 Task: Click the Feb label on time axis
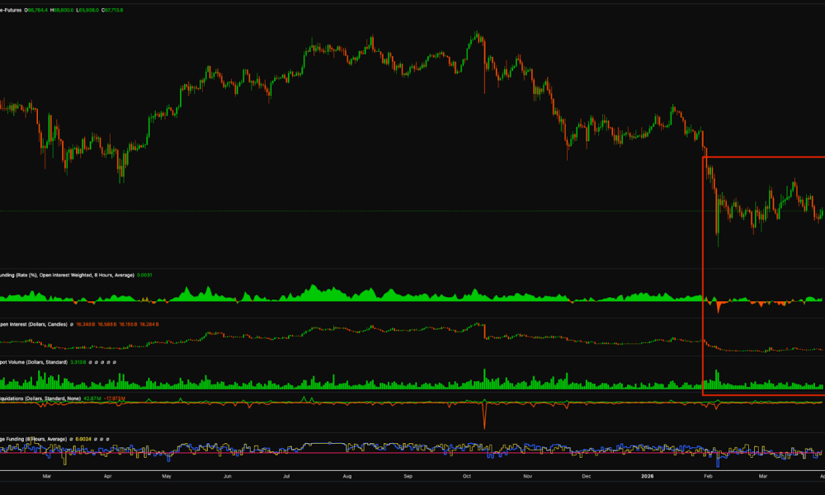707,477
